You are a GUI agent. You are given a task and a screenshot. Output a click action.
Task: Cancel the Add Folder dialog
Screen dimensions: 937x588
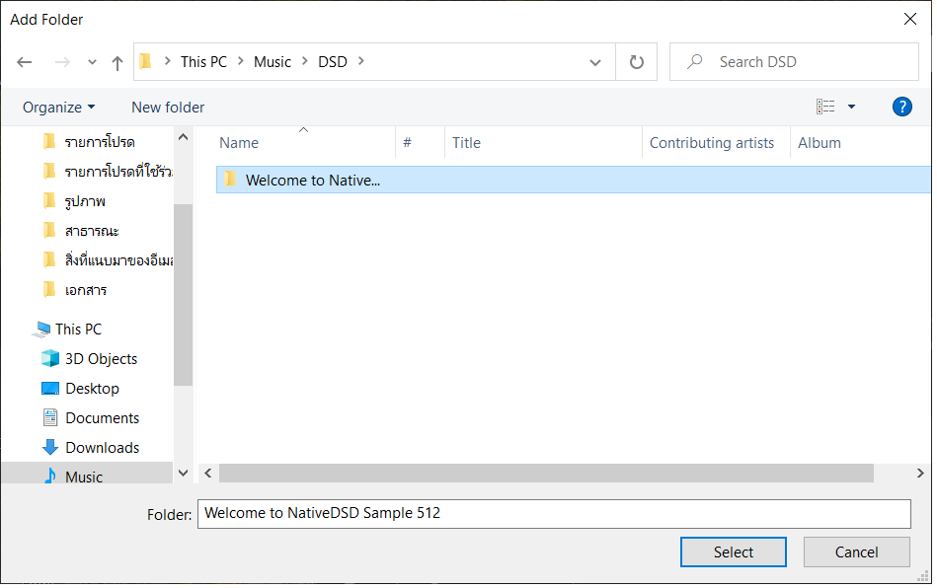(856, 552)
